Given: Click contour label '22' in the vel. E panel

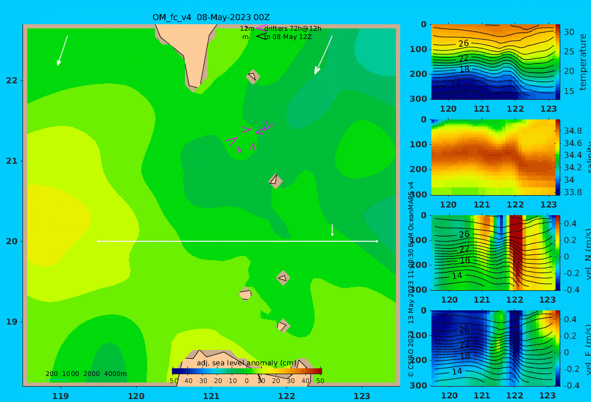Looking at the screenshot, I should click(465, 344).
